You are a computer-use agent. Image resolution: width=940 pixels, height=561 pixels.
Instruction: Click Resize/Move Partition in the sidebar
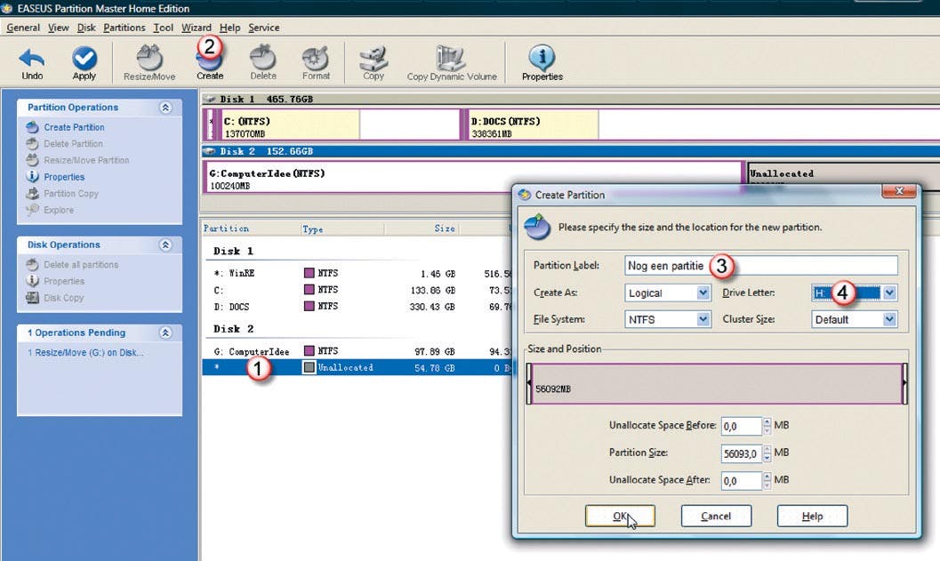86,160
